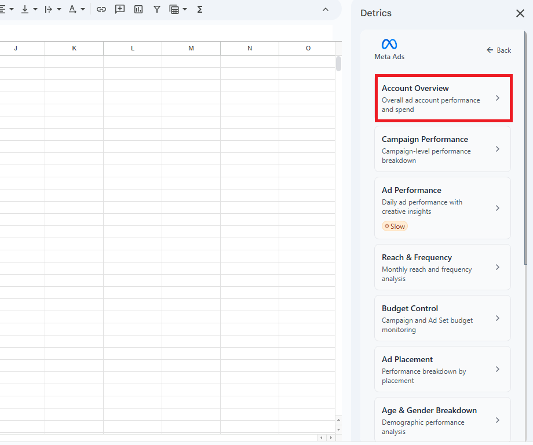
Task: Click chevron on Budget Control card
Action: coord(497,318)
